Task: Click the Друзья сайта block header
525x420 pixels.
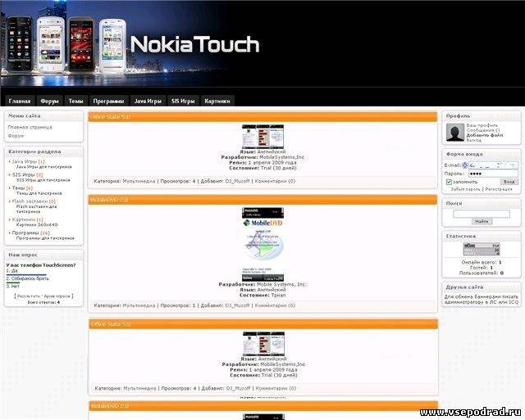Action: (482, 287)
